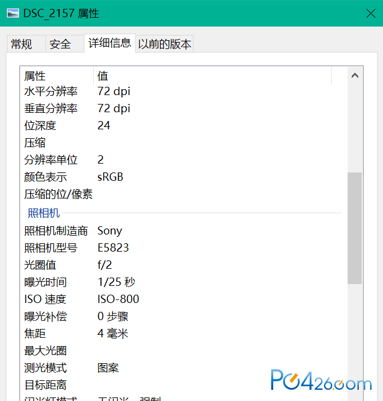Select the 垂直分辨率 row label
The width and height of the screenshot is (383, 401).
(51, 109)
